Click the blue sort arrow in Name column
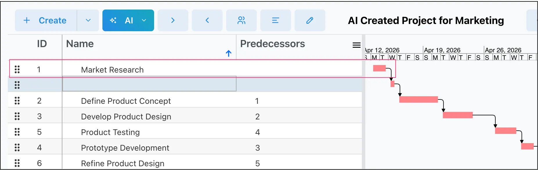Image resolution: width=538 pixels, height=170 pixels. pos(229,53)
